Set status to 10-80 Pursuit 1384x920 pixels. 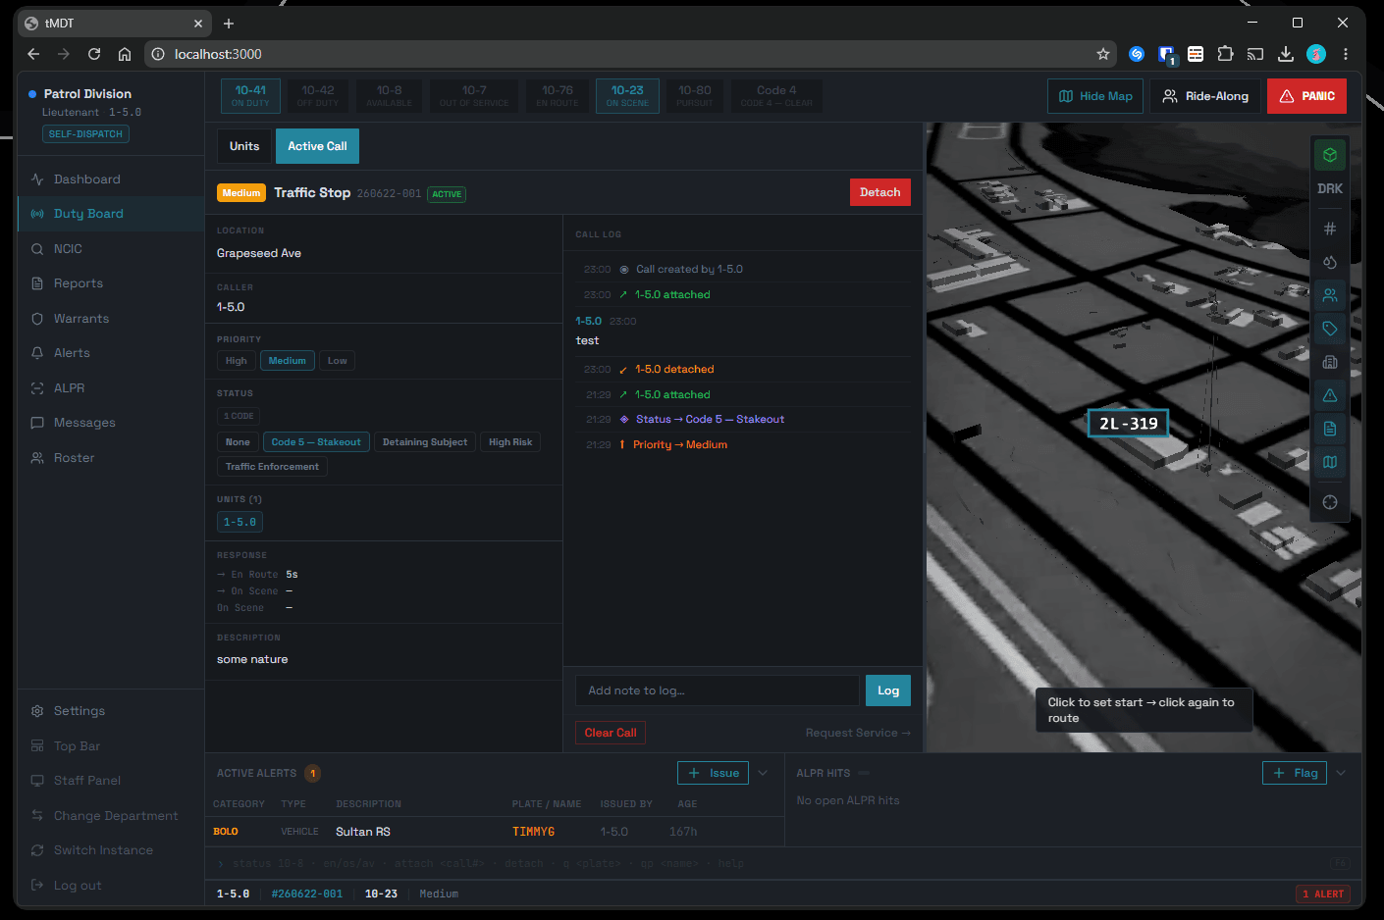[695, 96]
